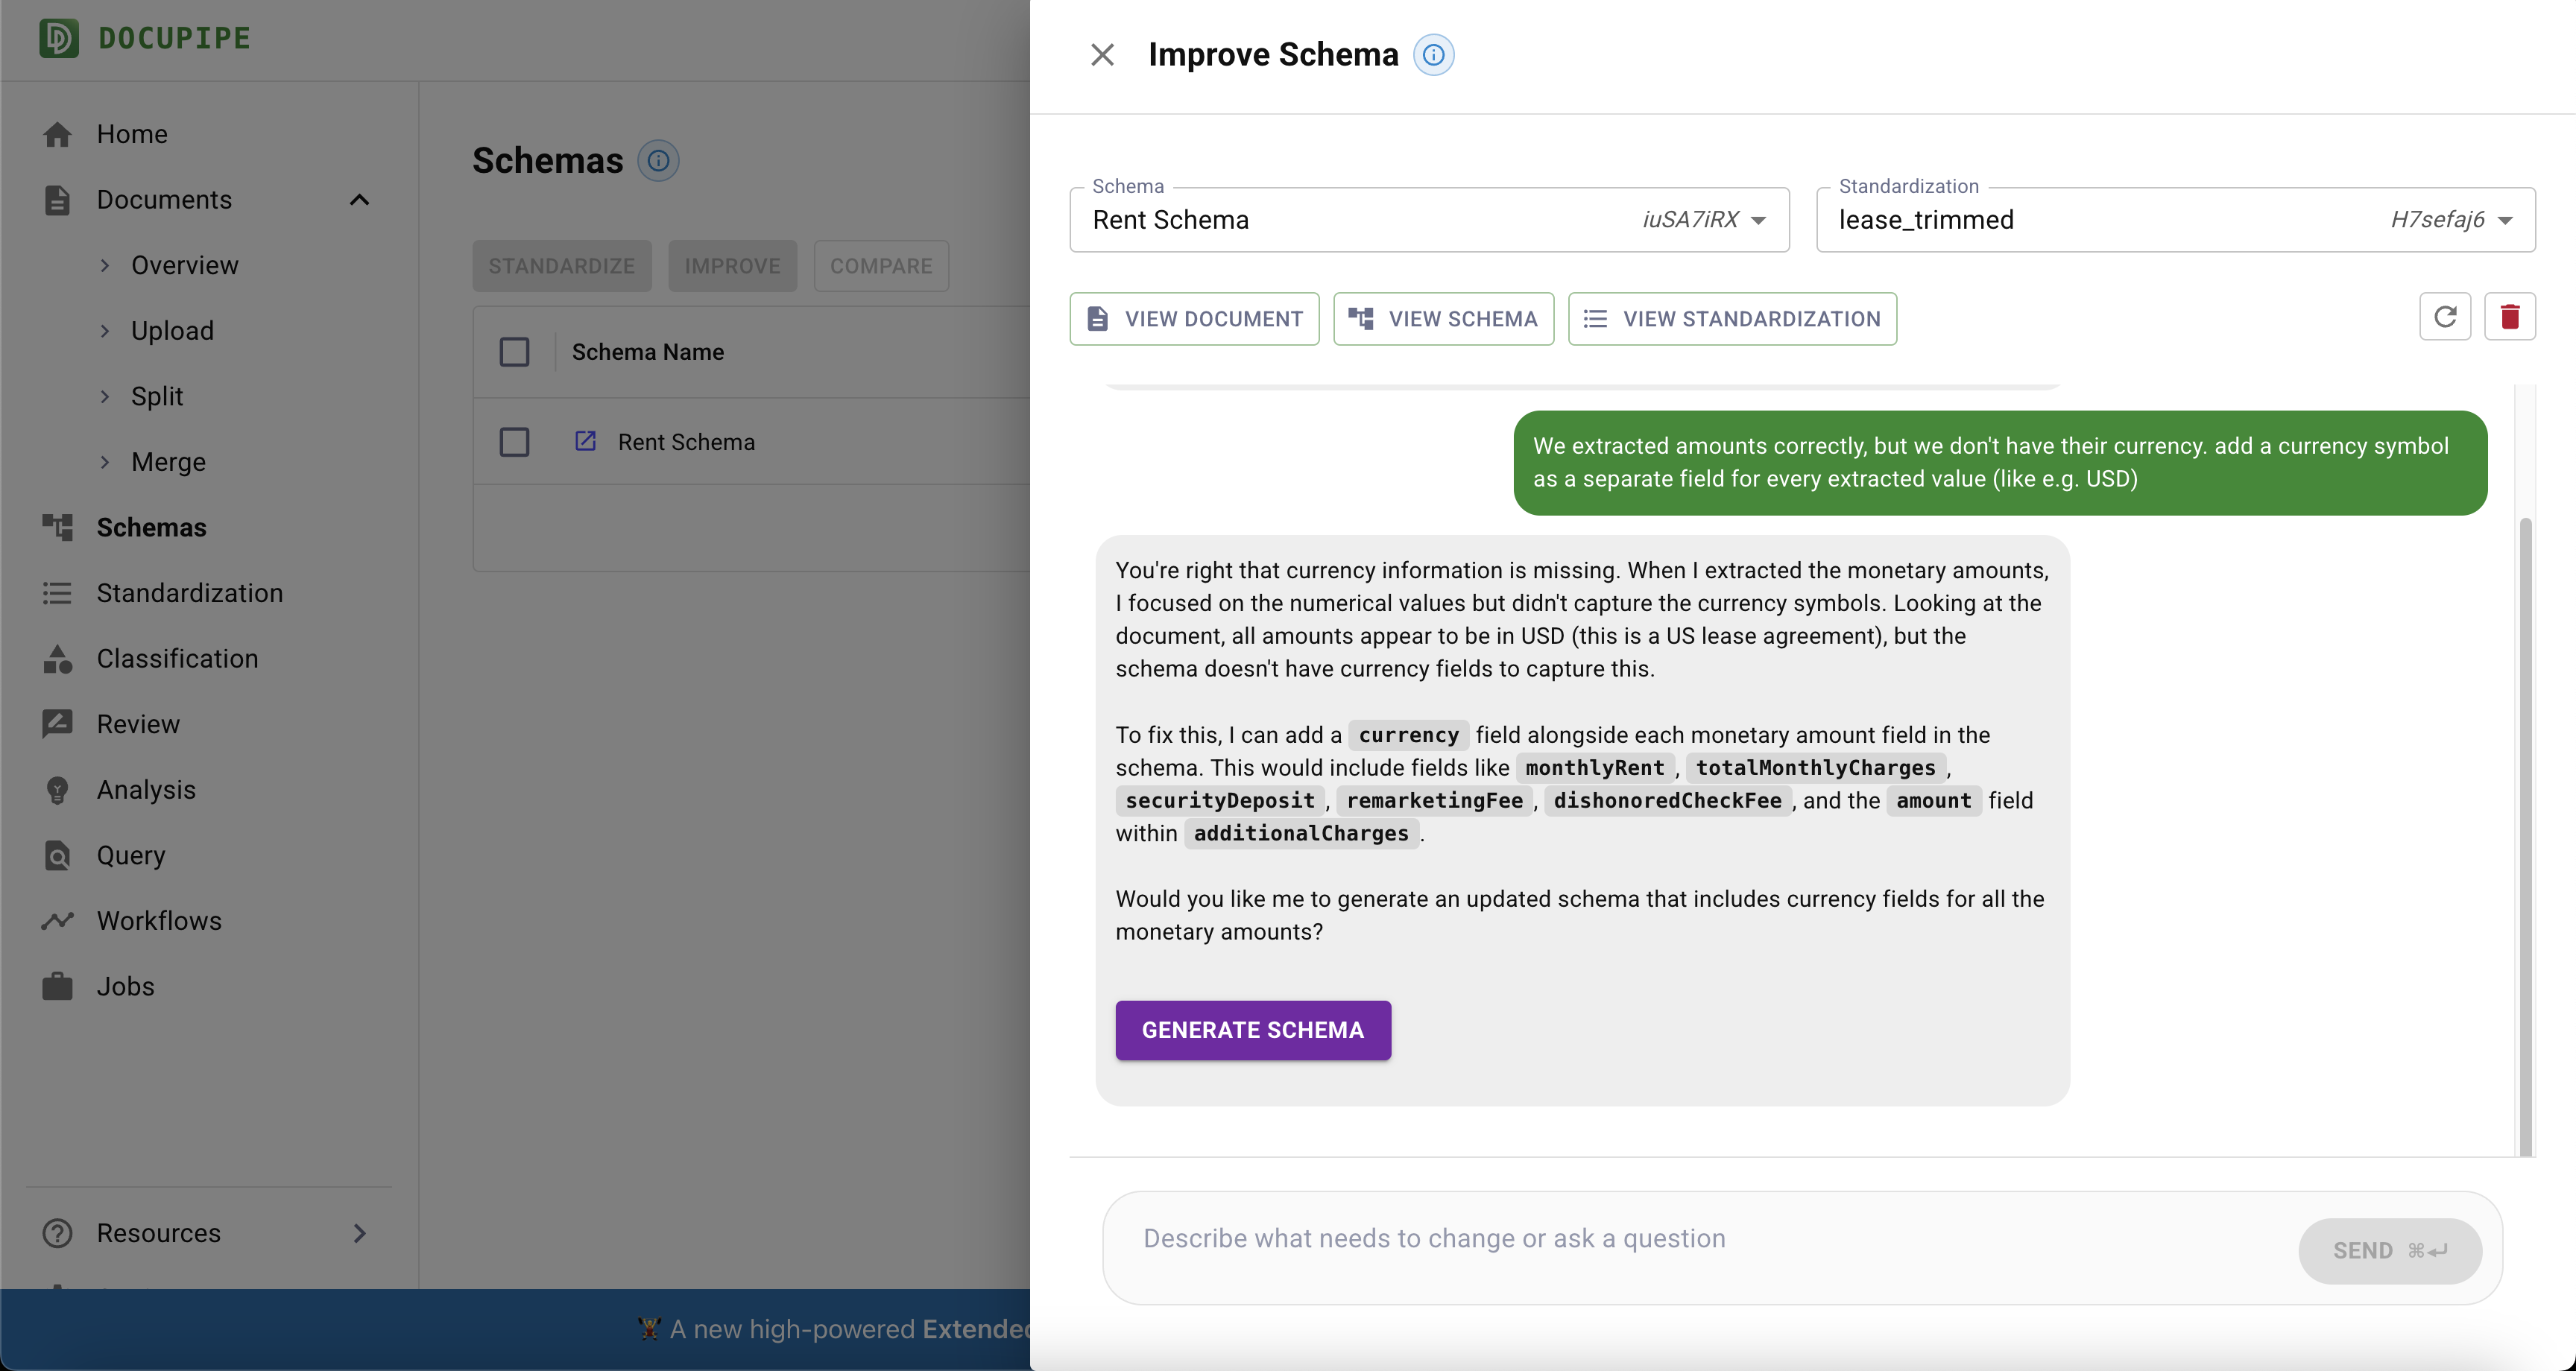Expand the Resources sidebar menu
This screenshot has height=1371, width=2576.
click(x=359, y=1233)
